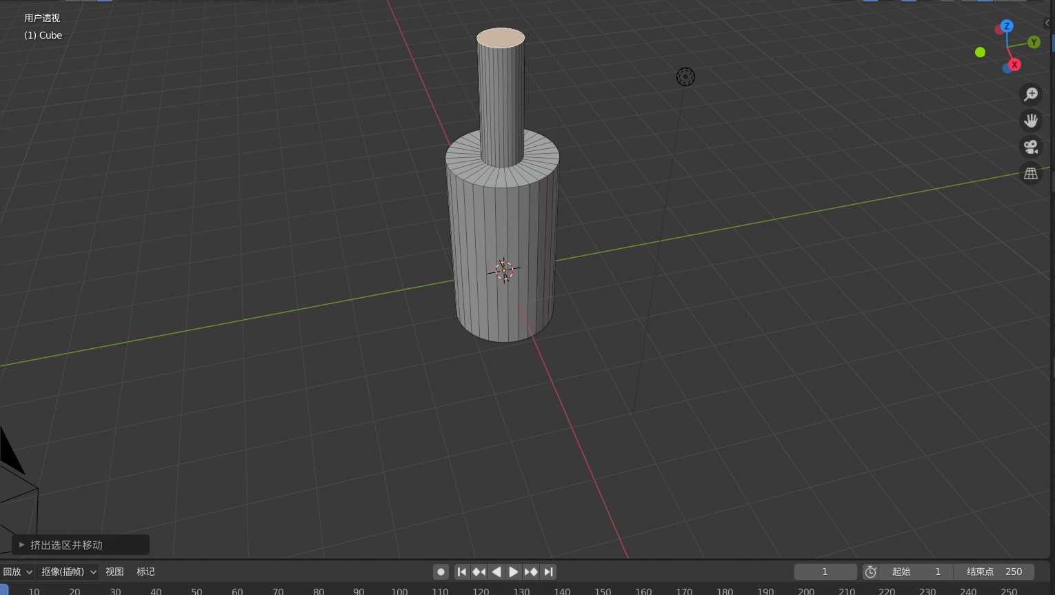Select the selected top face of the bottle neck
This screenshot has width=1055, height=595.
tap(501, 38)
